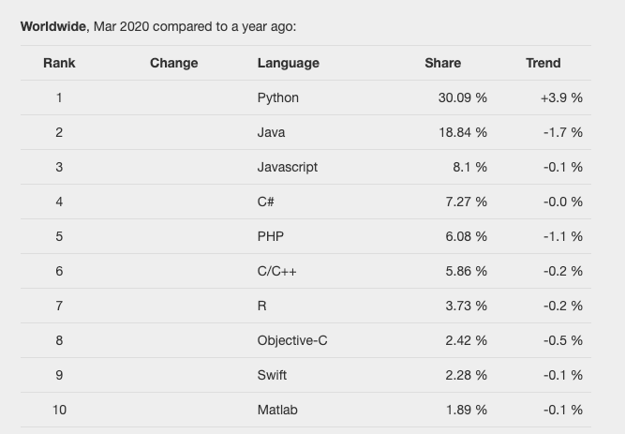The width and height of the screenshot is (625, 434).
Task: Click the Language column header
Action: [x=288, y=63]
